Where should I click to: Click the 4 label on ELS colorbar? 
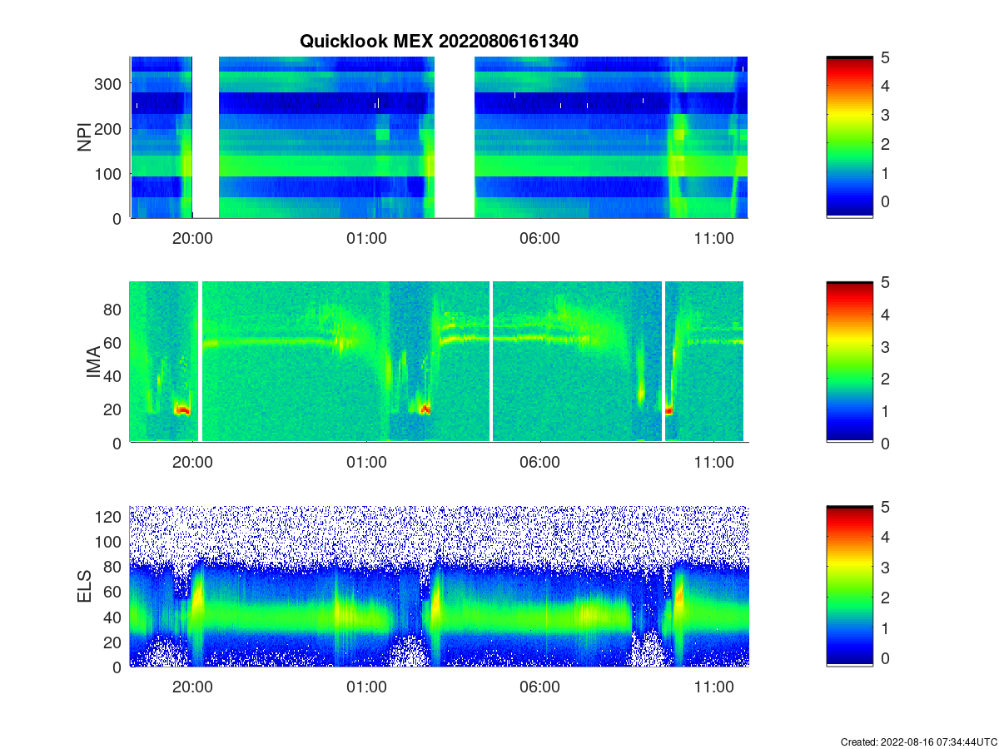pos(887,537)
